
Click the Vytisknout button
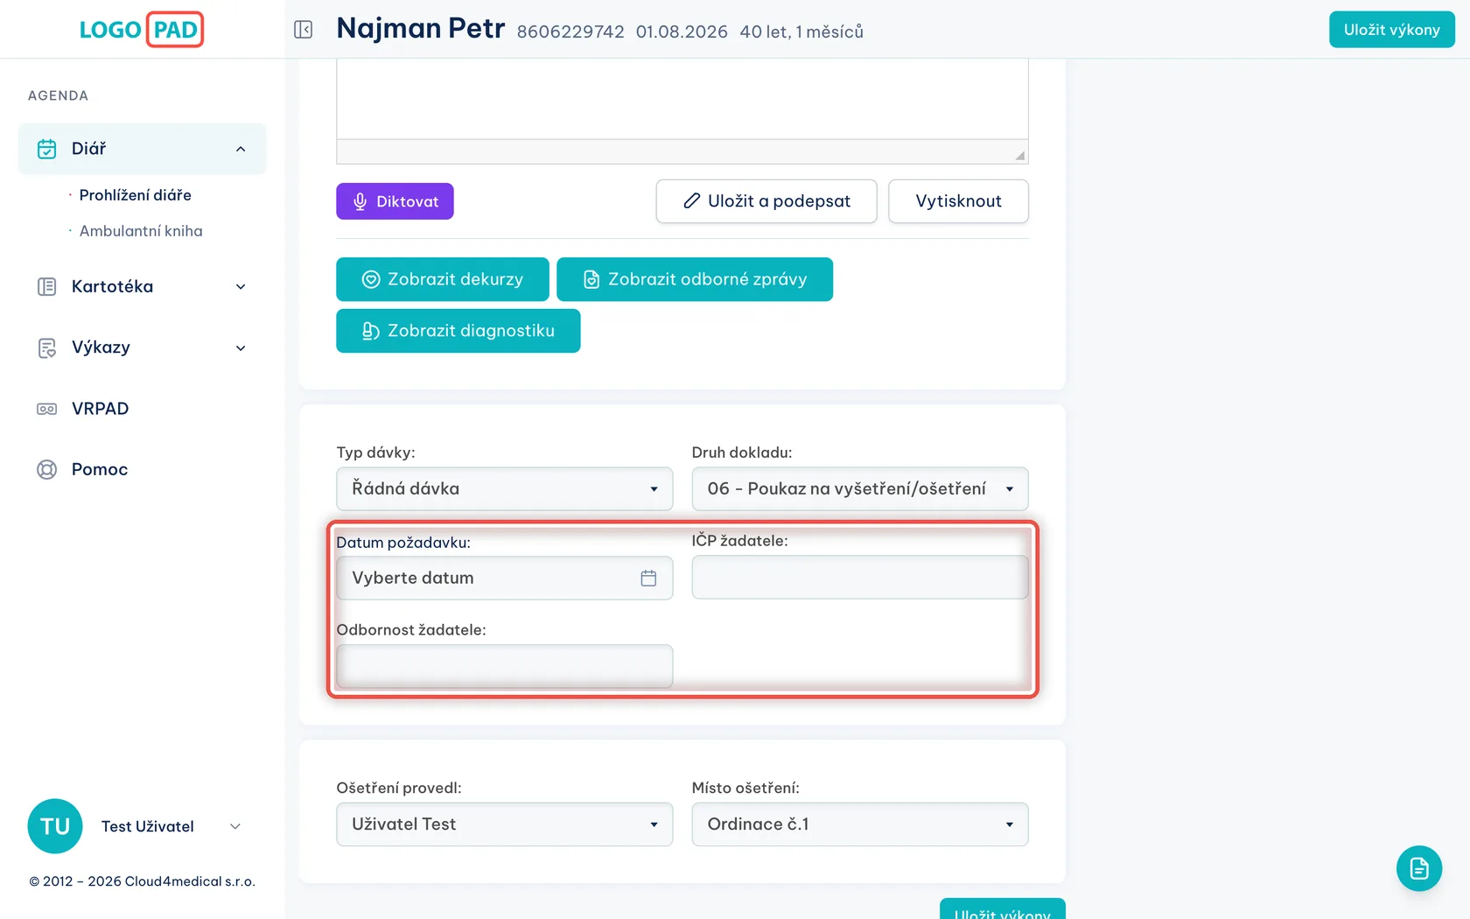point(958,201)
